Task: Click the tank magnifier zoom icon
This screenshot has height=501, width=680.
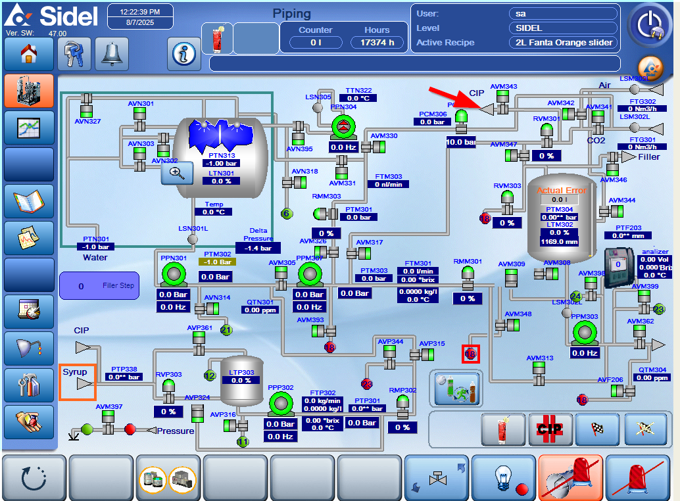Action: [x=177, y=173]
